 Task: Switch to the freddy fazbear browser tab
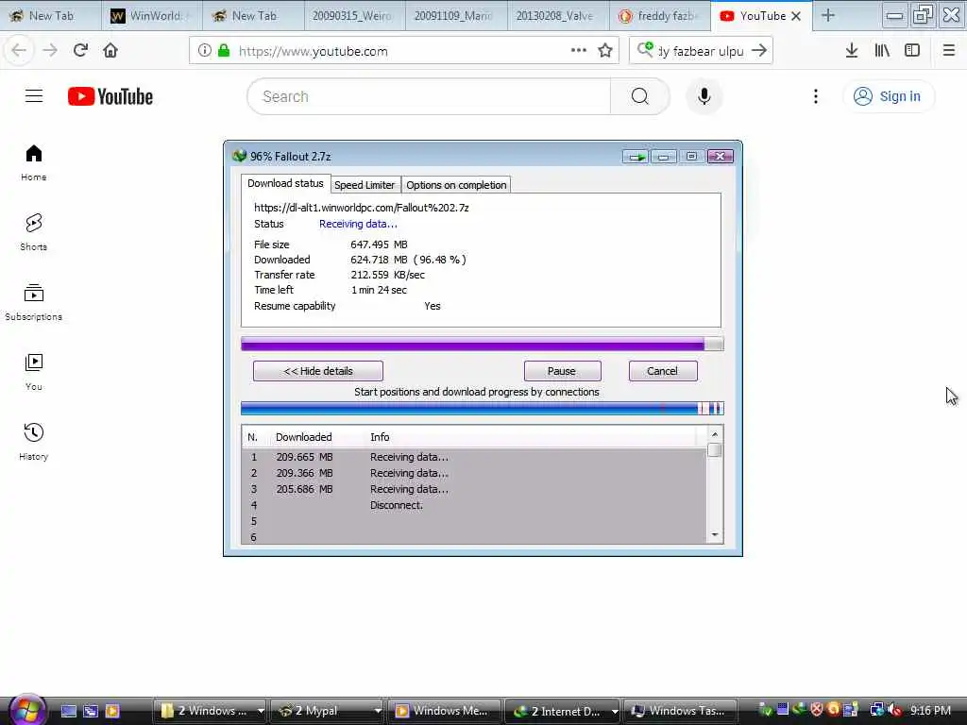point(659,16)
